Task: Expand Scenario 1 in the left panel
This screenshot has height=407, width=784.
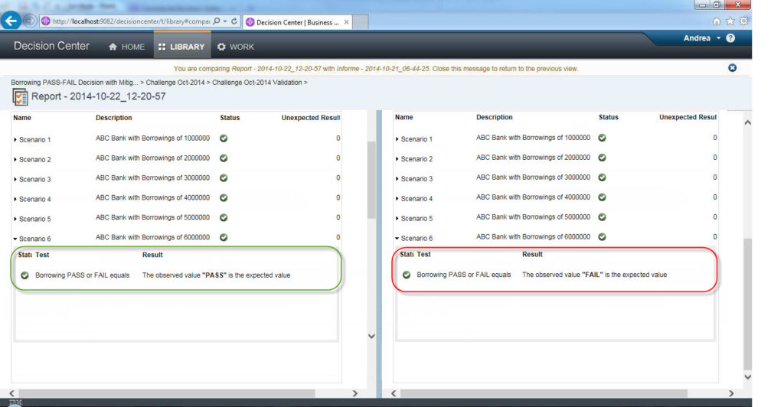Action: 16,140
